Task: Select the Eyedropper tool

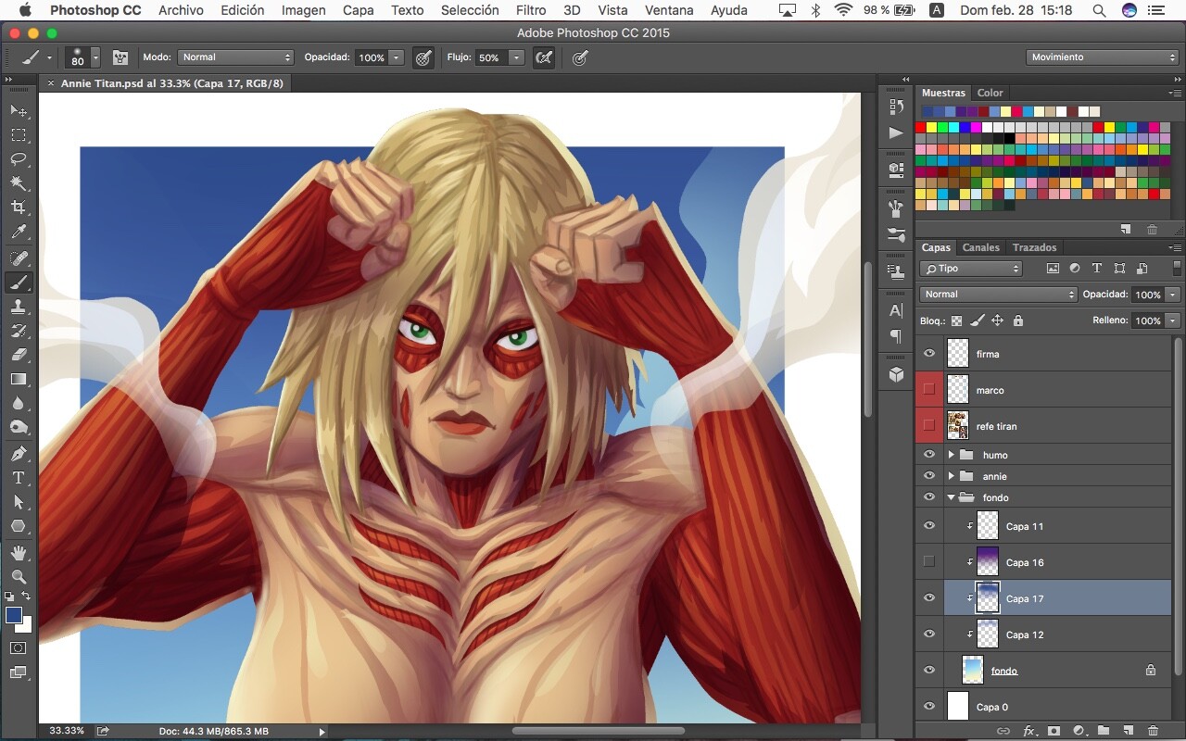Action: click(19, 232)
